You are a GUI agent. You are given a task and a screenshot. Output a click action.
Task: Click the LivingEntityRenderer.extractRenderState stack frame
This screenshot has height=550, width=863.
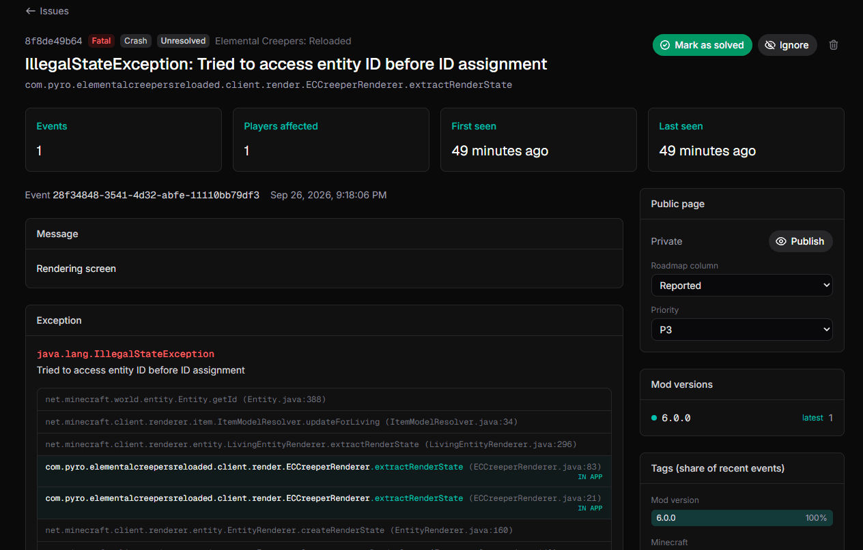[x=324, y=444]
